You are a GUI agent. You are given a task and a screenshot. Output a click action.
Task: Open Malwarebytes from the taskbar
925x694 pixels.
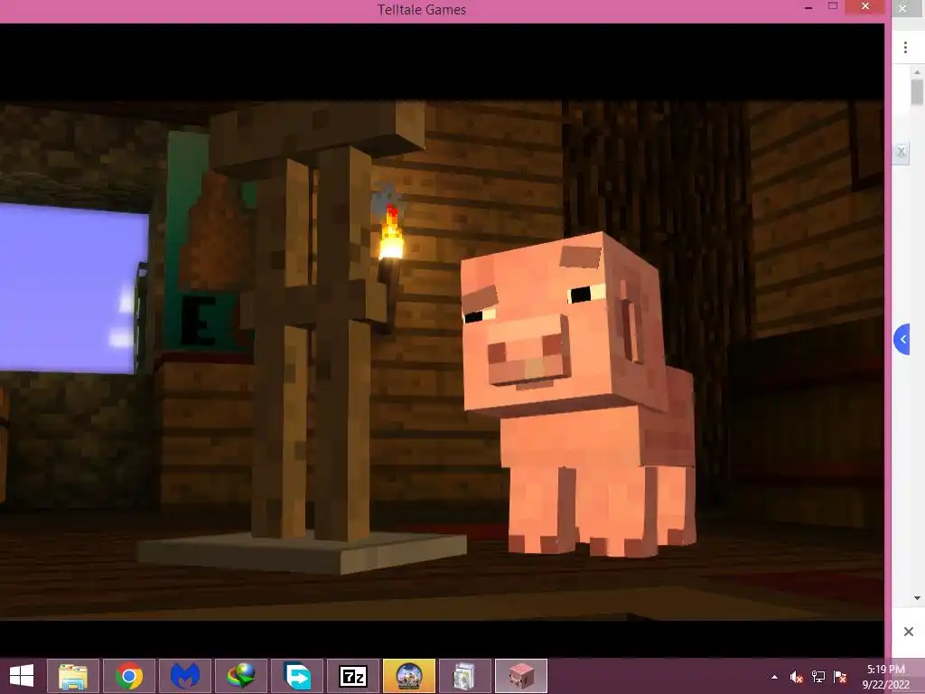[x=184, y=676]
